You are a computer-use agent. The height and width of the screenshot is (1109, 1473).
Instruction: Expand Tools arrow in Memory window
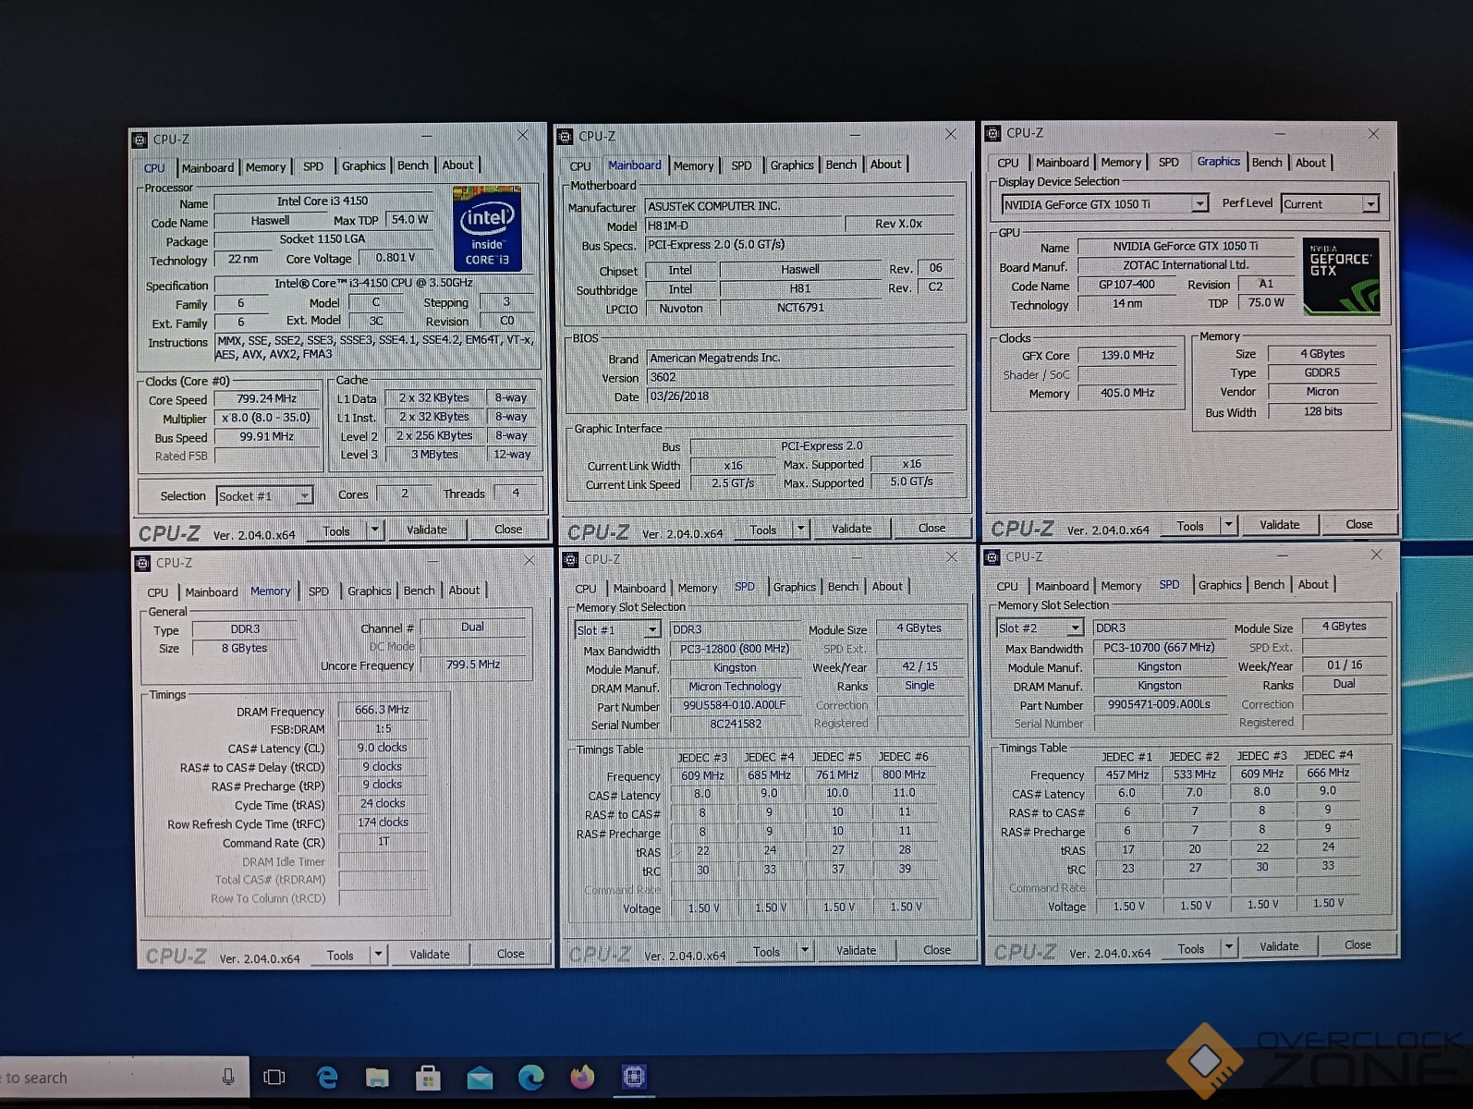[378, 955]
